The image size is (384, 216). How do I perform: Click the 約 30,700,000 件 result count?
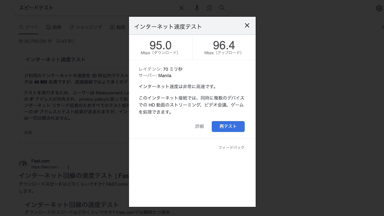point(36,41)
